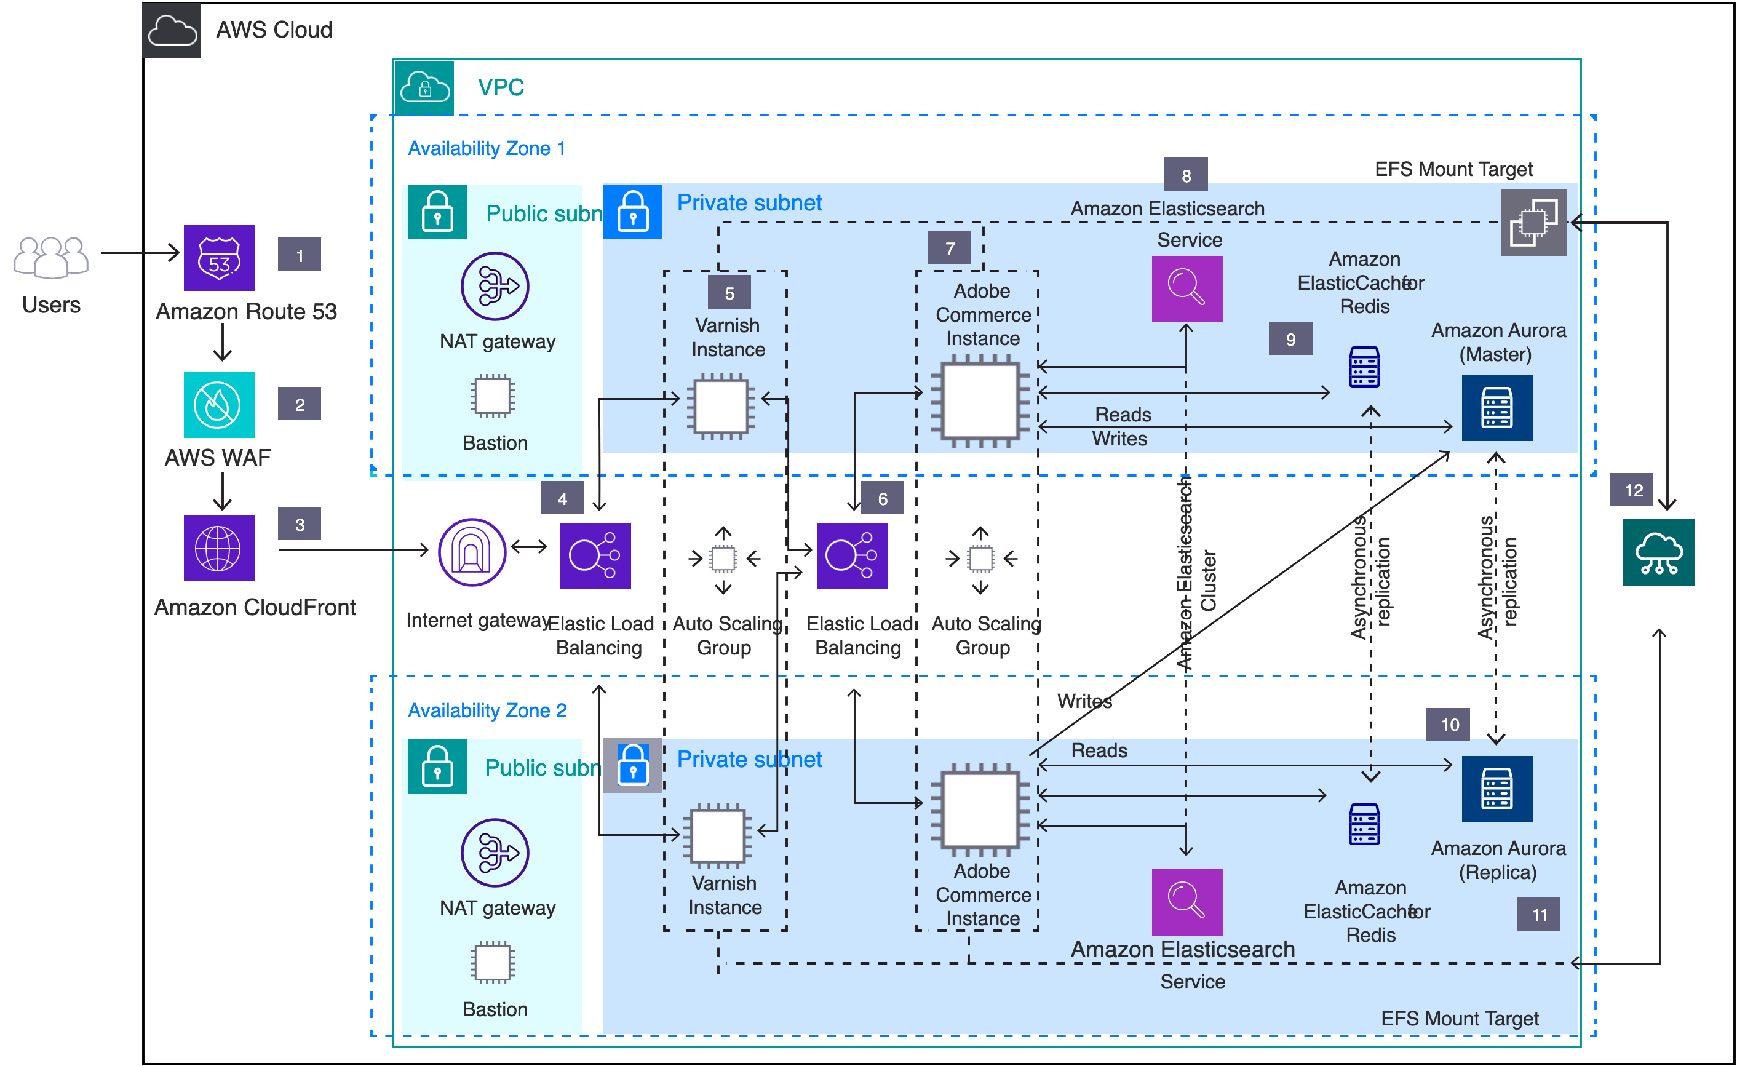Image resolution: width=1737 pixels, height=1066 pixels.
Task: Click the green Amazon EFS icon by step 12
Action: [1658, 552]
